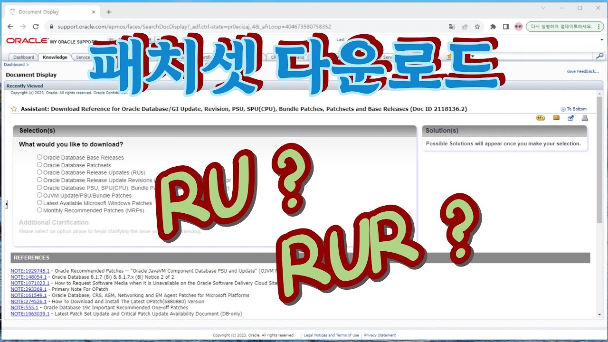Open NOTE:1929745.1 reference link
The image size is (608, 342).
[30, 271]
